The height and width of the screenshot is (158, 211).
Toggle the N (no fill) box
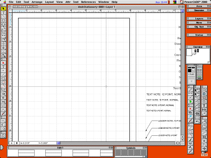pyautogui.click(x=193, y=71)
